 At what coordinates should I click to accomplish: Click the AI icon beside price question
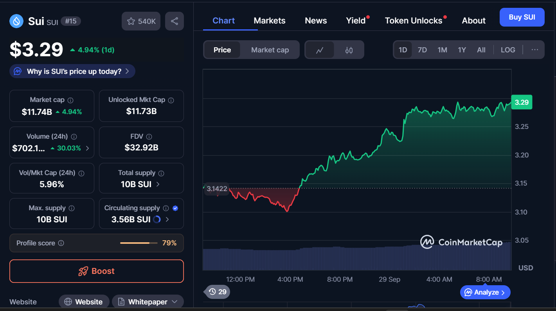18,71
